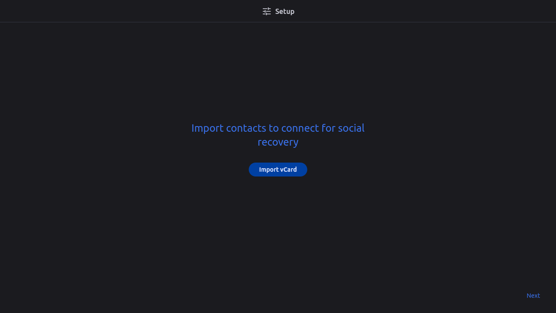Screen dimensions: 556x313
Task: Start importing contacts from a vCard
Action: 278,170
